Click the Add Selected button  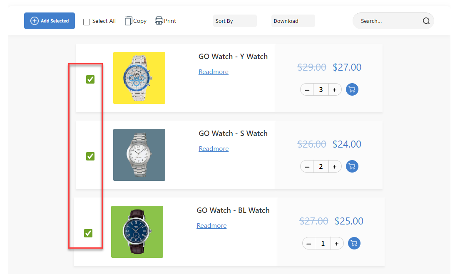pos(50,20)
